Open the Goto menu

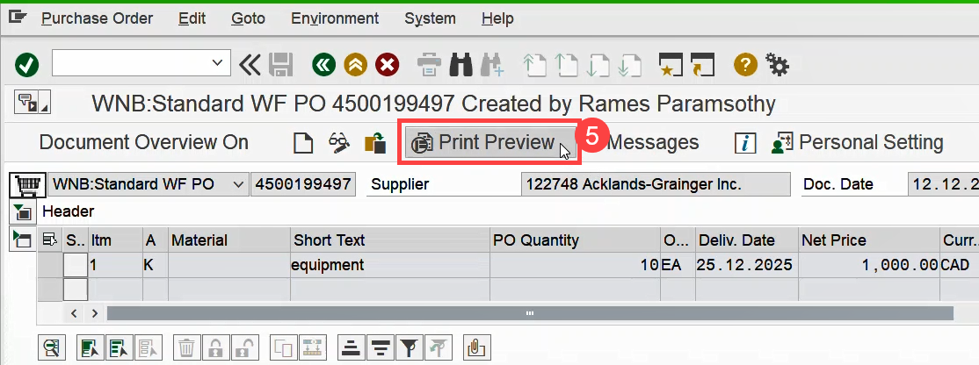(x=248, y=18)
